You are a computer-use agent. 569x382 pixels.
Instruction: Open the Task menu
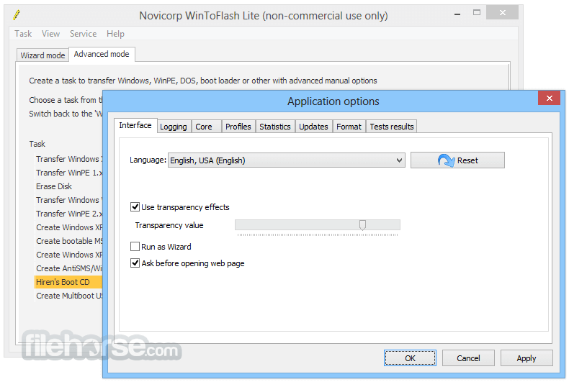23,34
